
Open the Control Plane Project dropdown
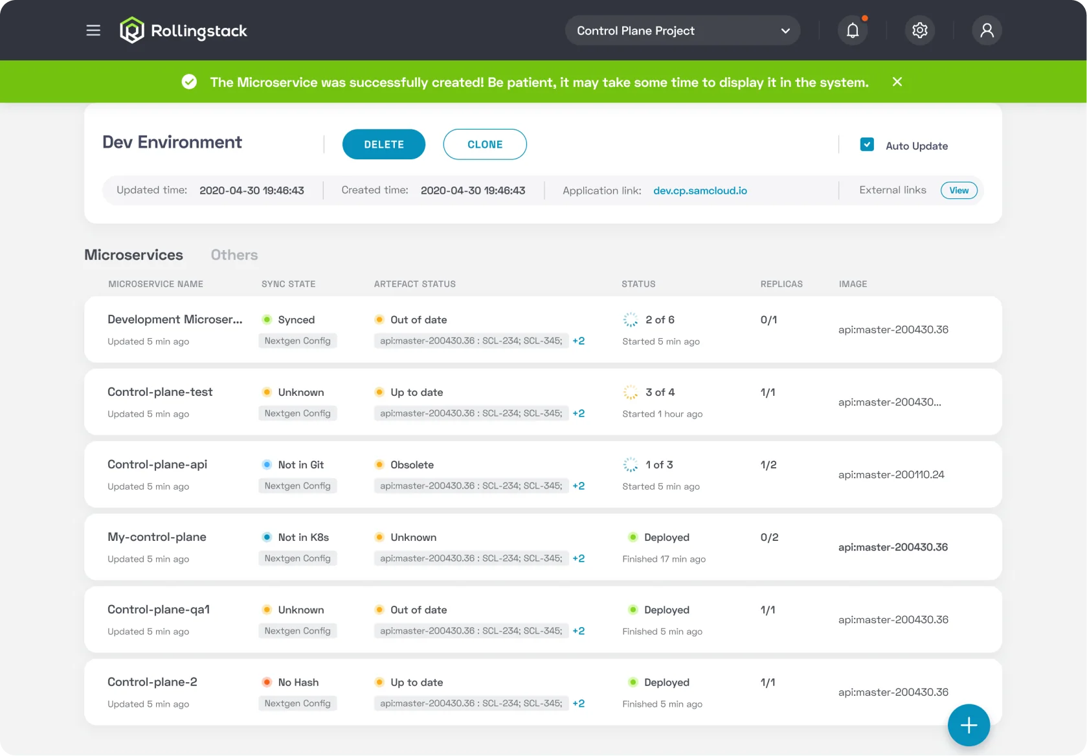pos(682,30)
